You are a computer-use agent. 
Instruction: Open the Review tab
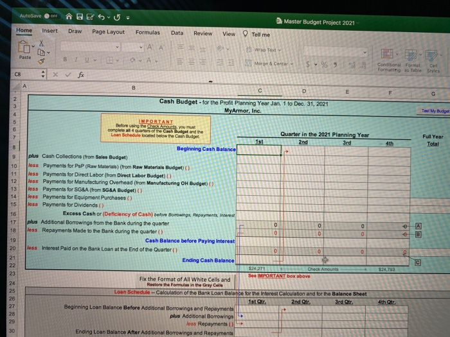[203, 33]
